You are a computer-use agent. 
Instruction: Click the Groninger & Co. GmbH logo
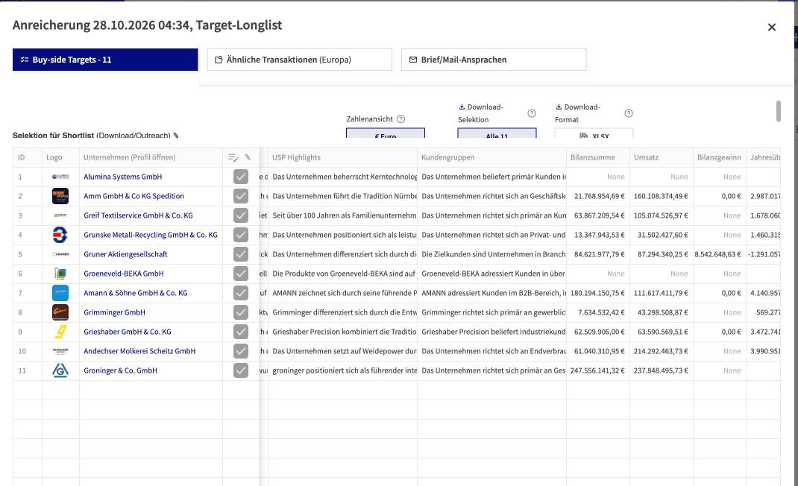pyautogui.click(x=60, y=370)
